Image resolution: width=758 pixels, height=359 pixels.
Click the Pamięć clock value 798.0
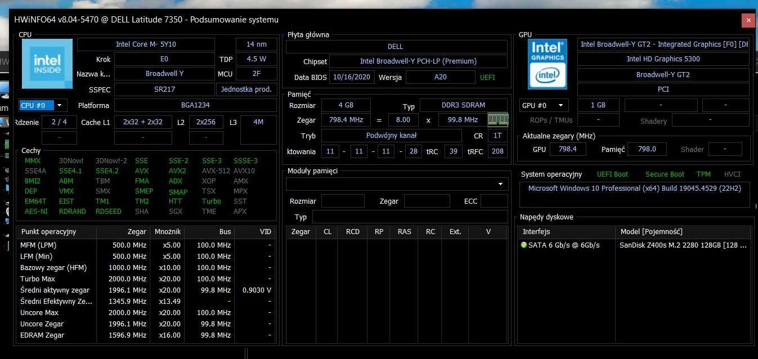[x=646, y=149]
